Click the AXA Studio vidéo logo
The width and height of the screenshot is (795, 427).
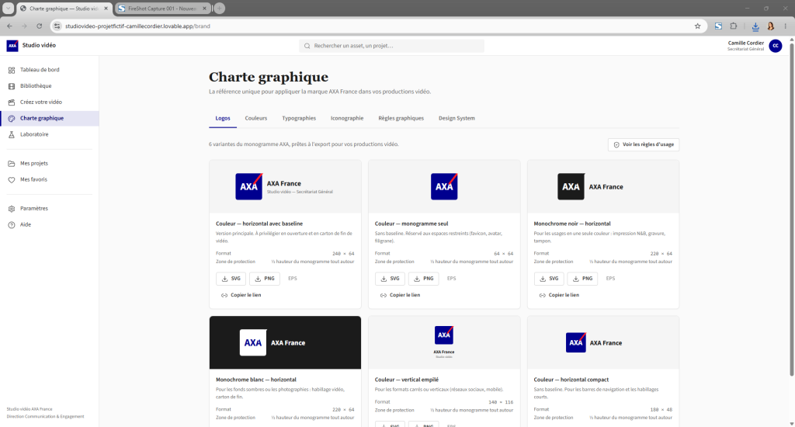point(31,46)
